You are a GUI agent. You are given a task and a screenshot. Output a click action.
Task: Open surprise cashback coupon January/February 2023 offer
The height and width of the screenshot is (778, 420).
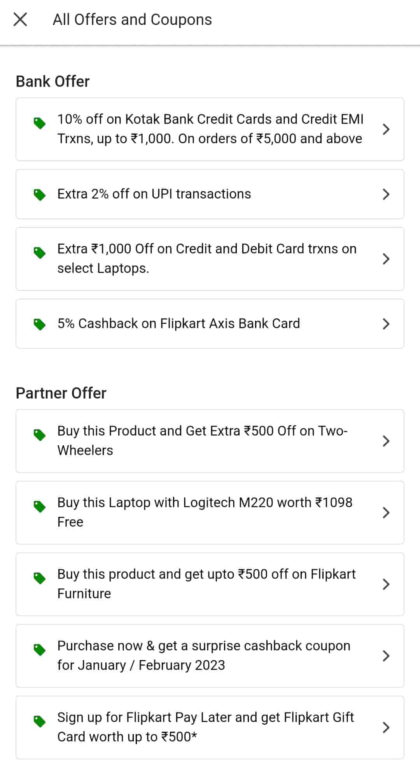tap(204, 655)
